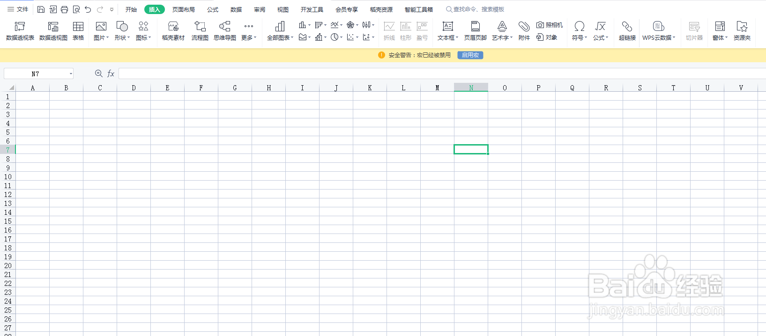Open the 文件 file menu

coord(18,9)
